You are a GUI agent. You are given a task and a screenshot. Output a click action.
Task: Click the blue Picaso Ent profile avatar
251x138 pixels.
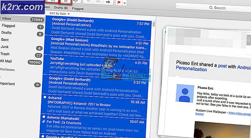185,93
